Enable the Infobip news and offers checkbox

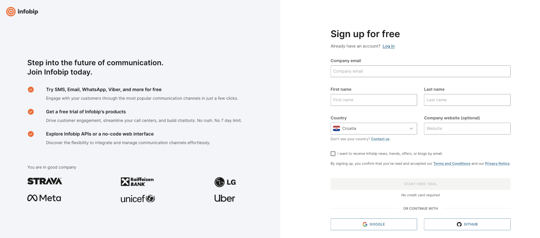click(333, 153)
